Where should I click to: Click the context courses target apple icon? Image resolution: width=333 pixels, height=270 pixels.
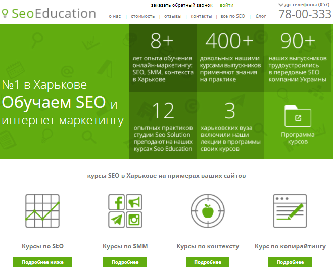click(x=208, y=211)
